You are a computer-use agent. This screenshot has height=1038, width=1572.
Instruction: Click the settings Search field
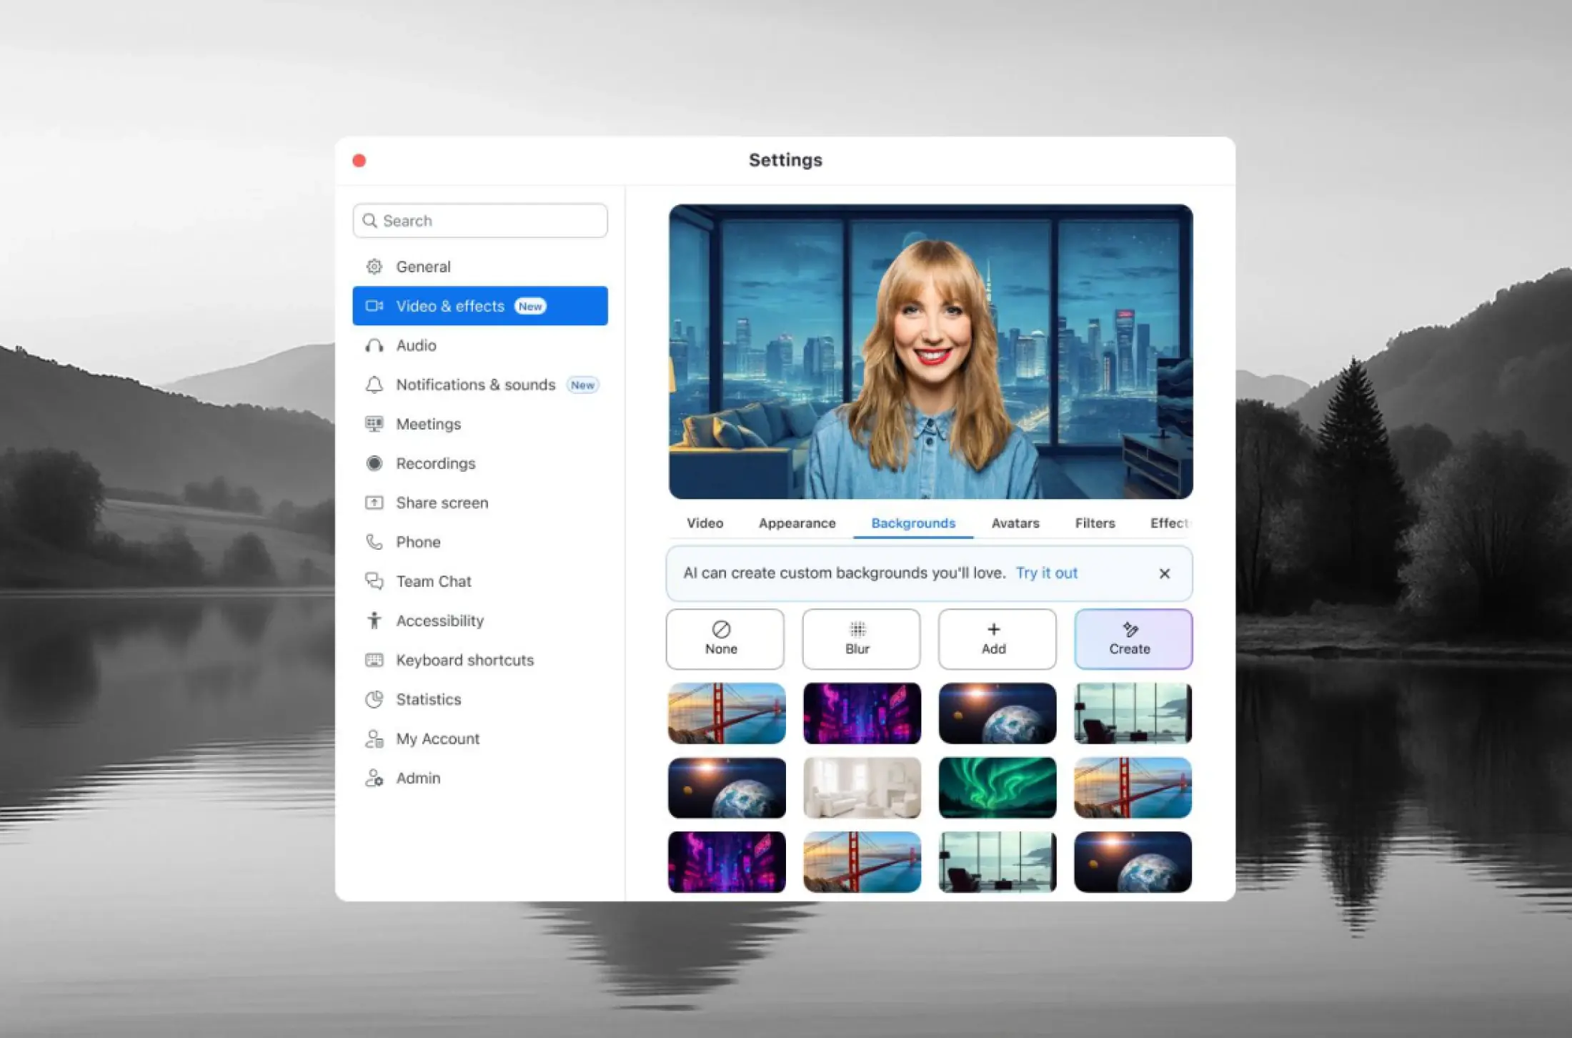point(480,221)
